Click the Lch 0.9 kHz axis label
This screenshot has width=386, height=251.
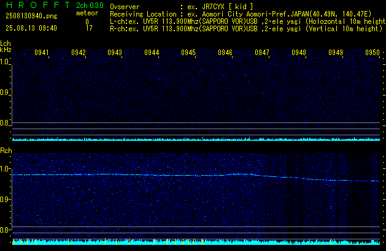point(4,92)
